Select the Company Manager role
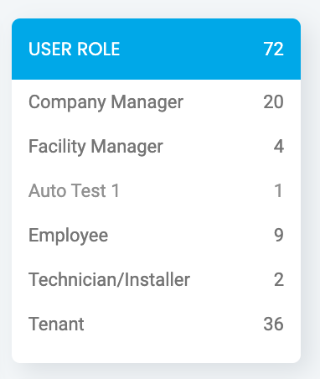 click(x=106, y=102)
